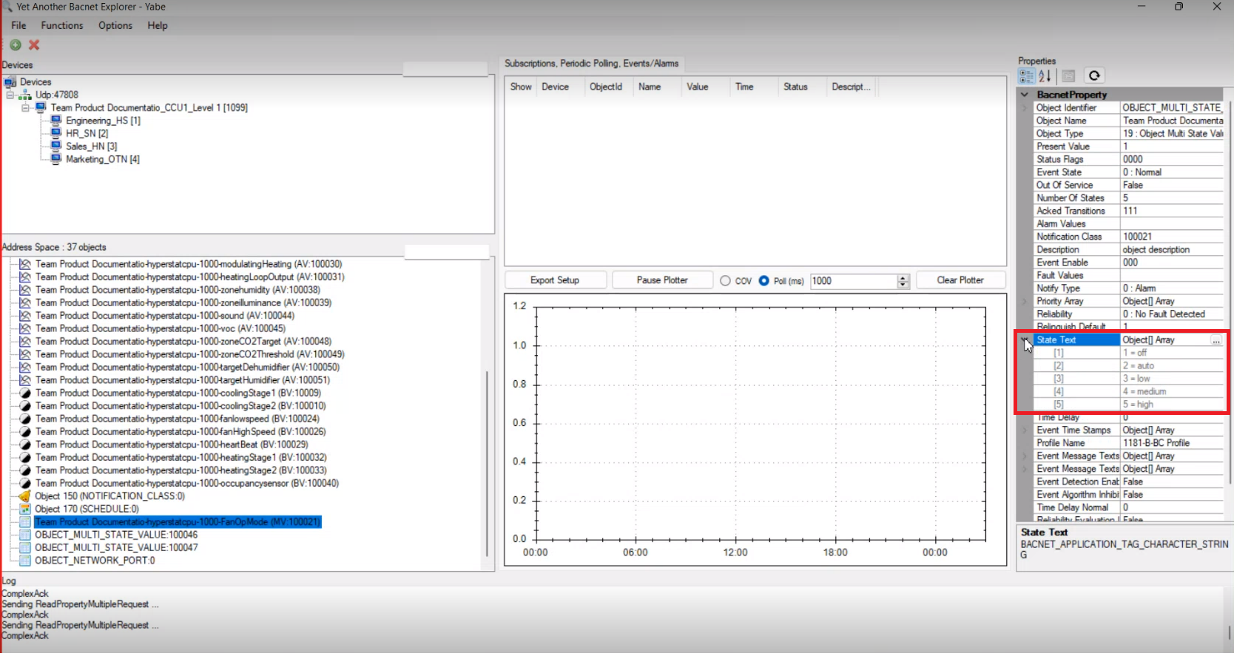Click the Object 150 notification class icon
Image resolution: width=1234 pixels, height=656 pixels.
pos(25,496)
